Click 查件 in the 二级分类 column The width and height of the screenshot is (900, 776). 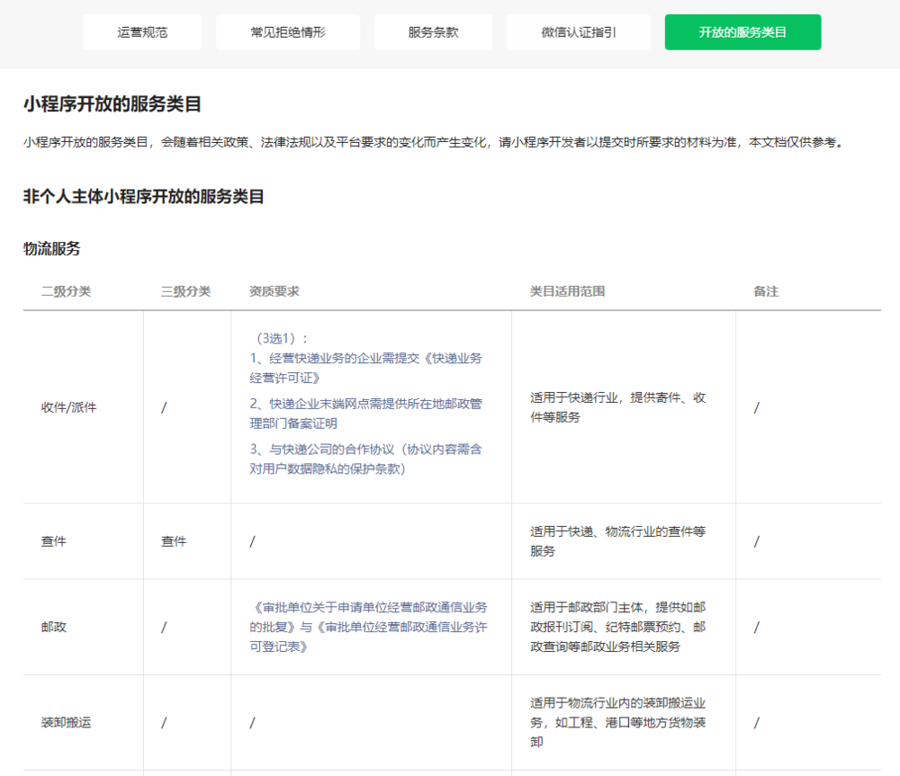(x=54, y=541)
